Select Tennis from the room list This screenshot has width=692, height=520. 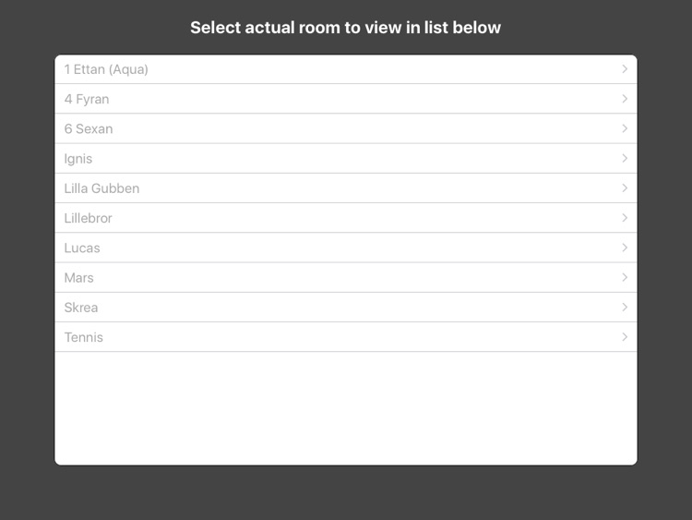pos(84,337)
